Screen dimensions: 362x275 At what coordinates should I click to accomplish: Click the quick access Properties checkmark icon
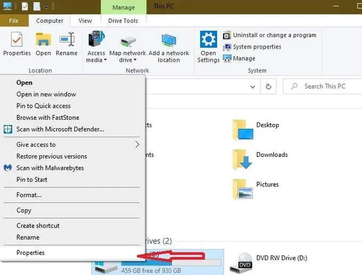24,6
